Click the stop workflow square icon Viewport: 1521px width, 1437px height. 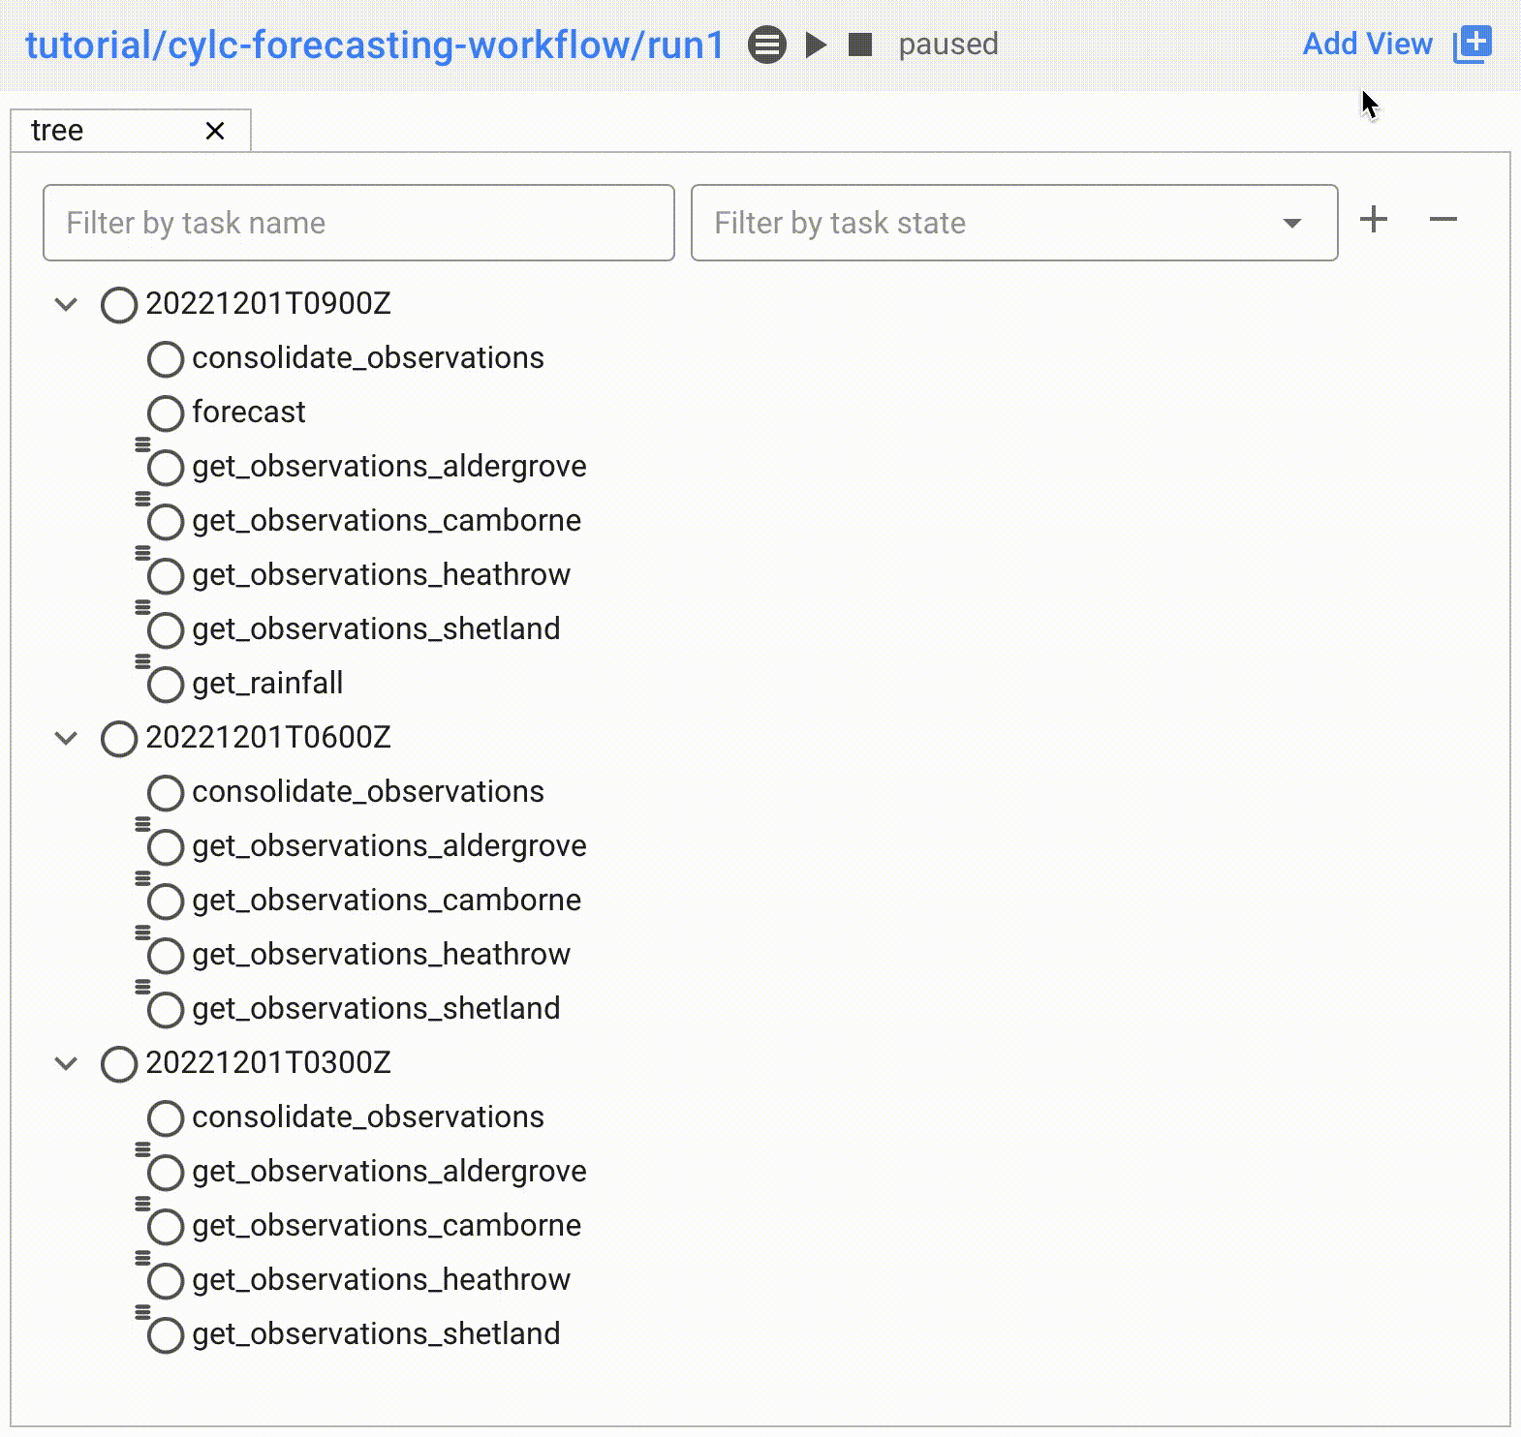pyautogui.click(x=860, y=45)
